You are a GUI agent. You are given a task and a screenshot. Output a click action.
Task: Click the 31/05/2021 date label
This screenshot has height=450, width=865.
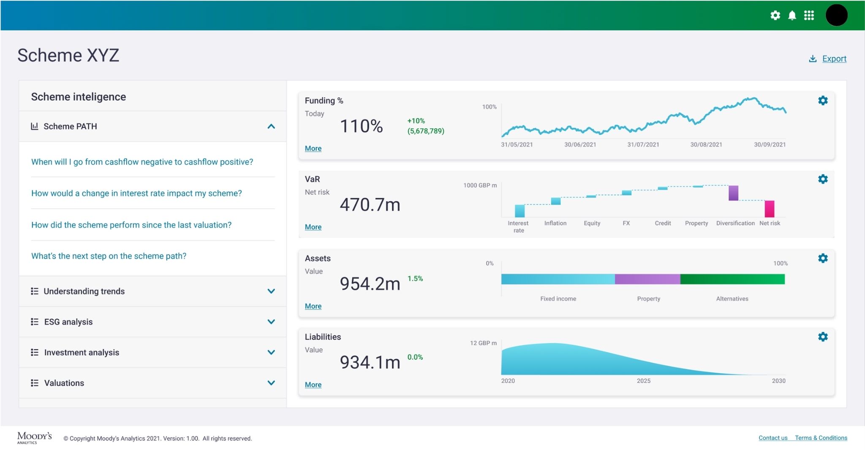coord(517,145)
